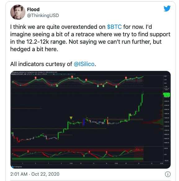Click the blue Twitter bird logo
179x181 pixels.
[167, 8]
